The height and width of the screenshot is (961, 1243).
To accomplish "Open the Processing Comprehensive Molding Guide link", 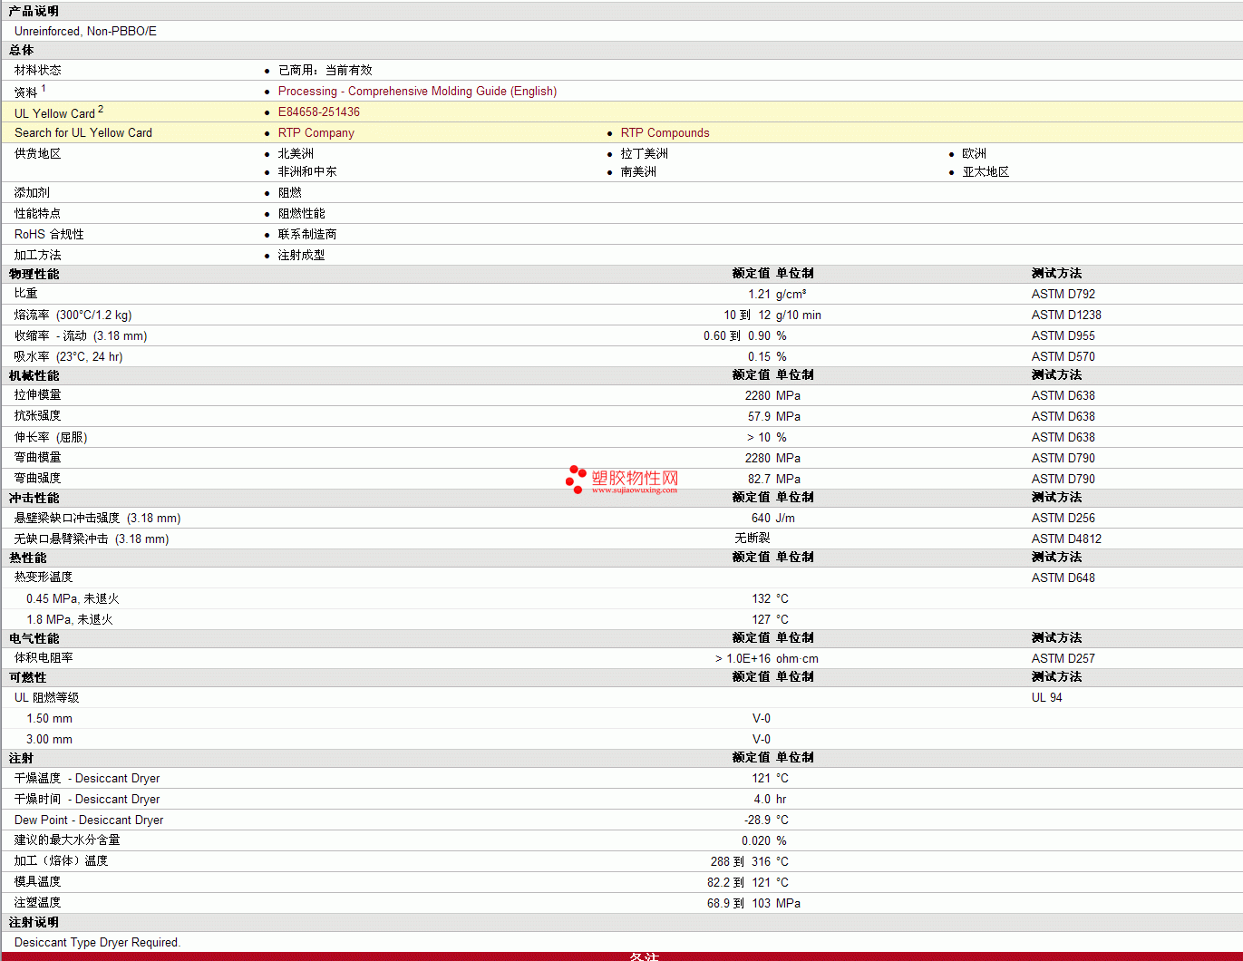I will coord(417,92).
